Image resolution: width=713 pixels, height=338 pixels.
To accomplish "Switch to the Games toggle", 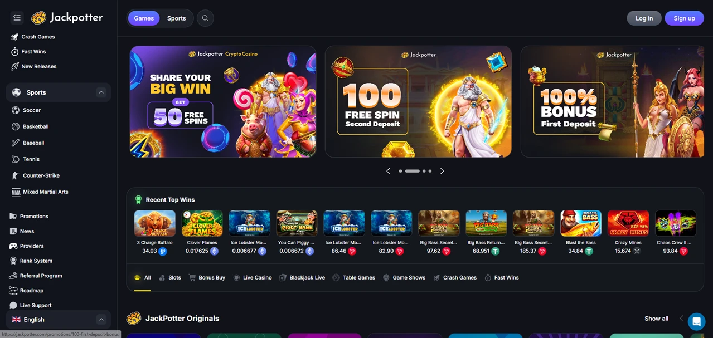I will pyautogui.click(x=144, y=18).
